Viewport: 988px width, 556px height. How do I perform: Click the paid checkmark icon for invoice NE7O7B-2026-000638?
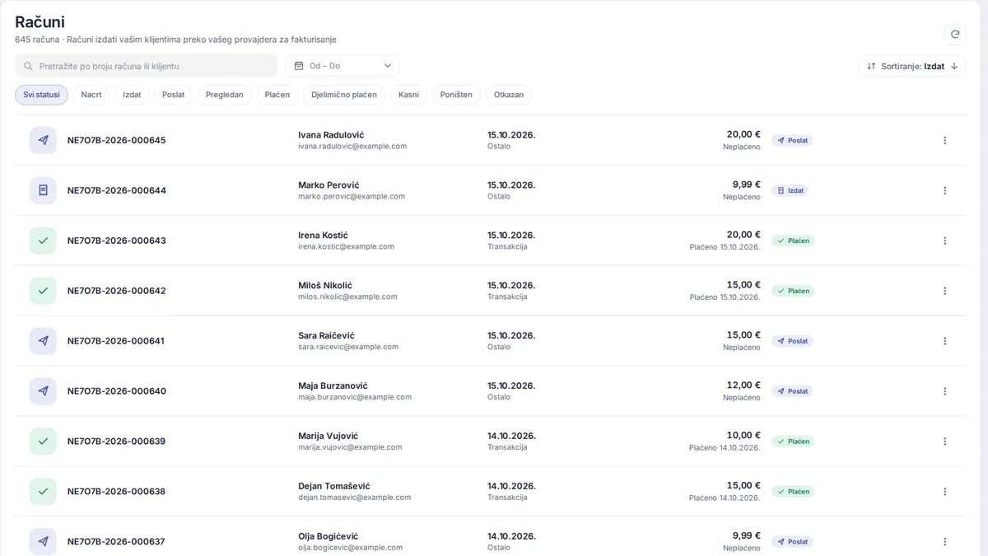43,492
